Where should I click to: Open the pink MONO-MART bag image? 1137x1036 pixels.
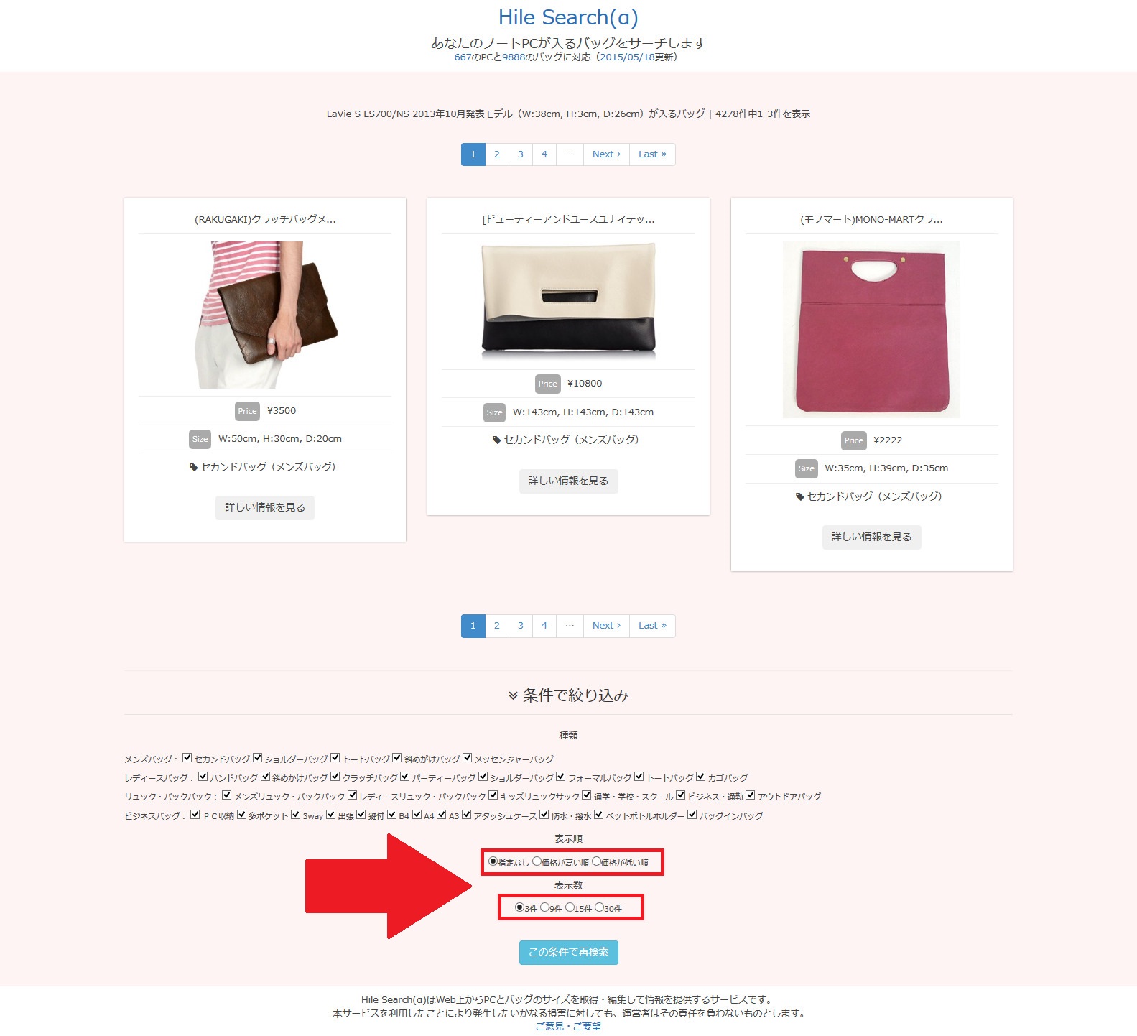tap(871, 330)
